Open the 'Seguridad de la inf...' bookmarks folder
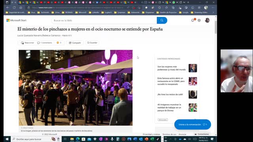This screenshot has width=253, height=142. 15,12
